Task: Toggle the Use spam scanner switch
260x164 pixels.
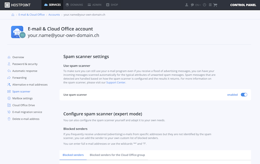Action: (244, 95)
